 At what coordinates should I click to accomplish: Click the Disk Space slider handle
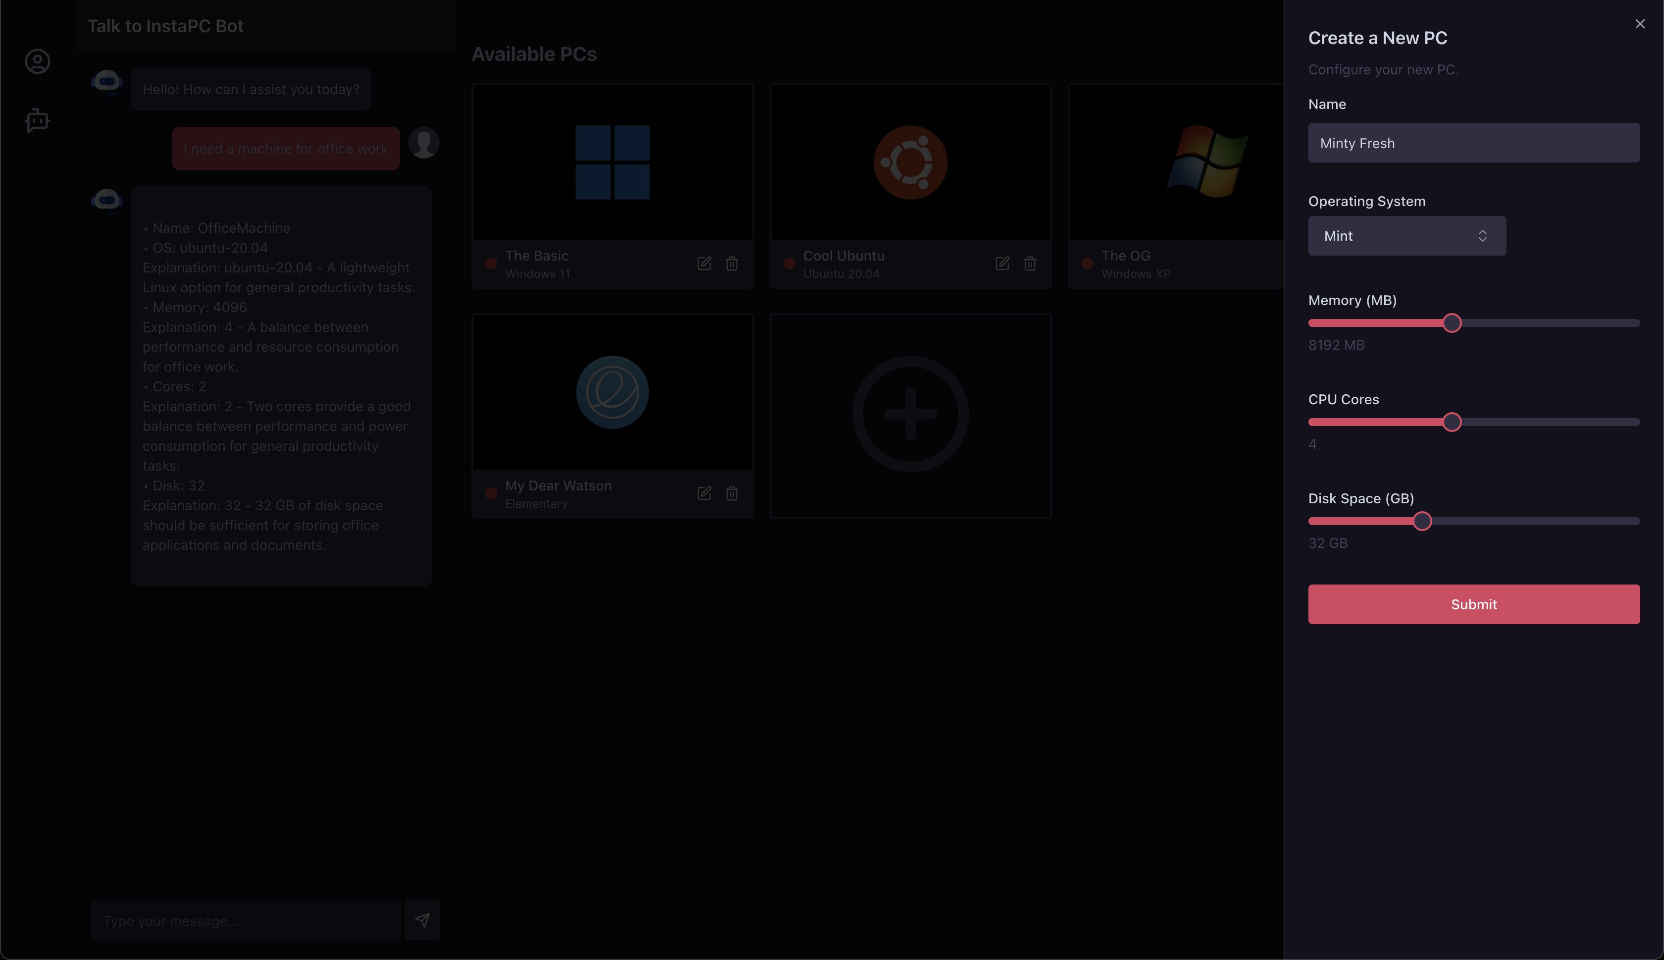point(1422,521)
